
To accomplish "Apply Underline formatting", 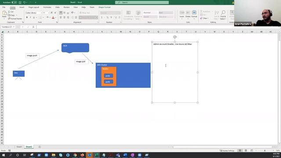I will point(34,18).
